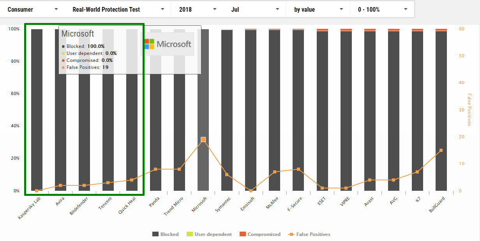Click the red Compromised legend swatch
Image resolution: width=480 pixels, height=241 pixels.
tap(243, 234)
